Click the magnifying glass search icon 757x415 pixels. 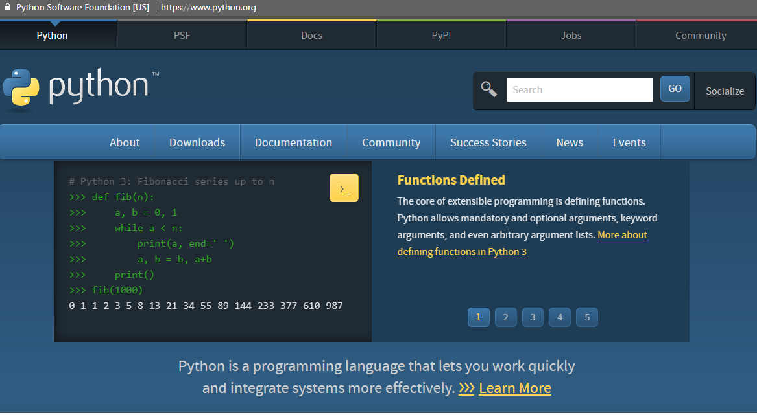(x=488, y=89)
